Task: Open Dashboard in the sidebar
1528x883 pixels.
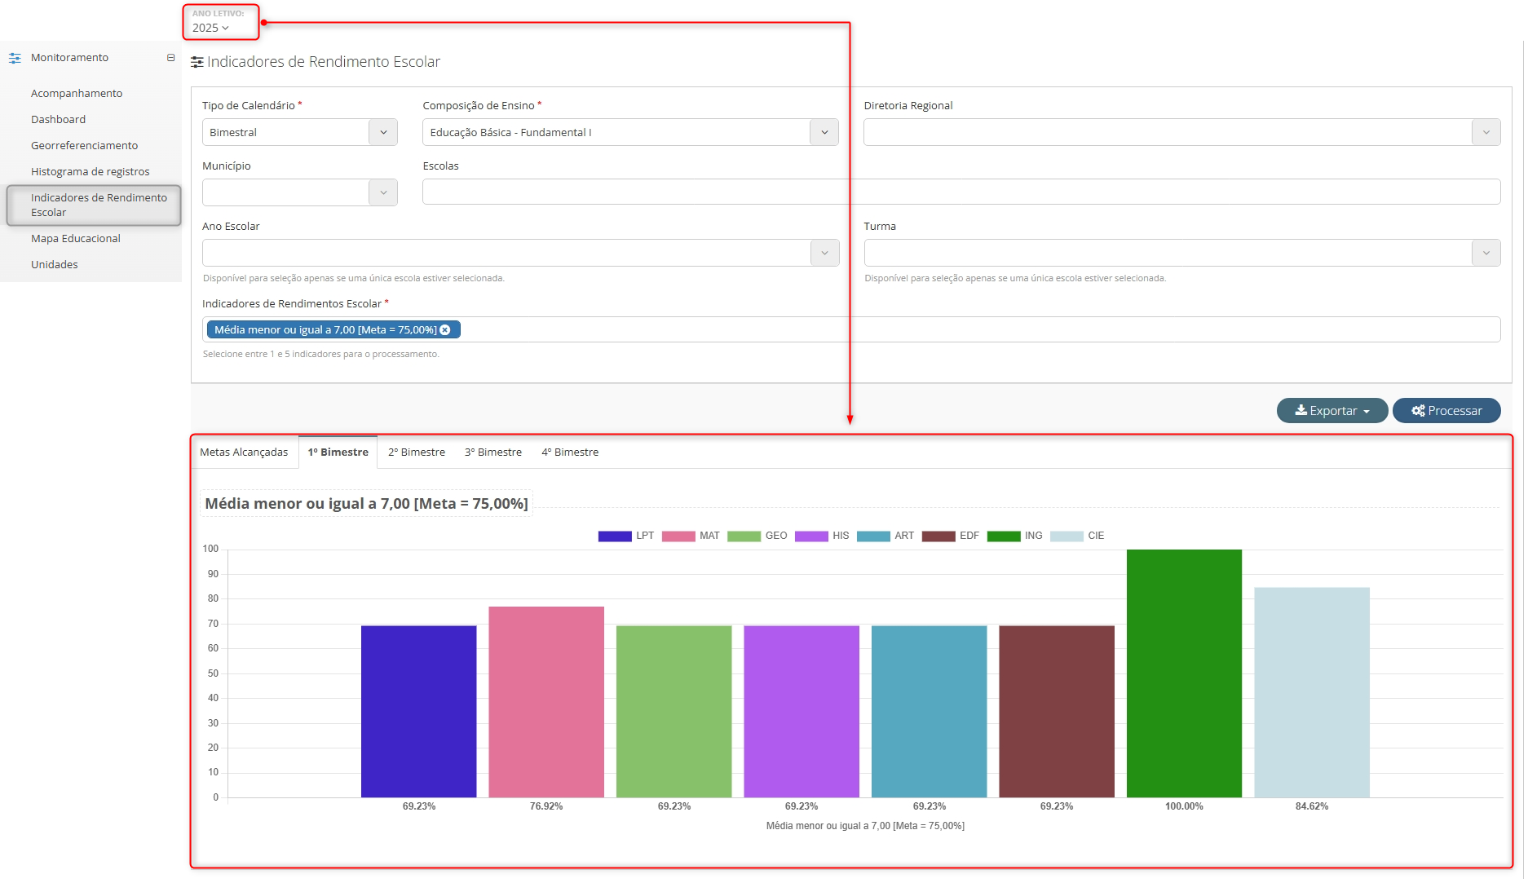Action: [x=58, y=120]
